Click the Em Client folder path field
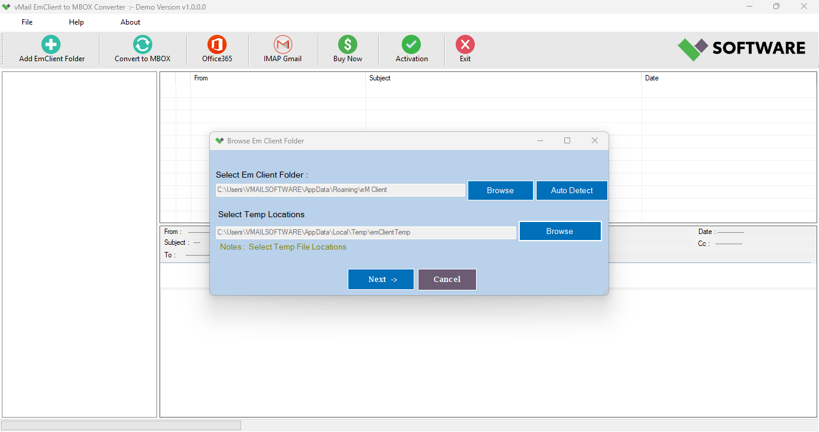The height and width of the screenshot is (432, 819). [341, 190]
